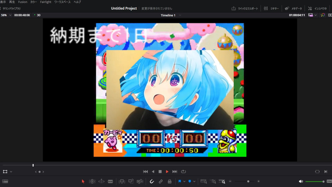Screen dimensions: 332x187
Task: Add a blue marker
Action: [190, 181]
